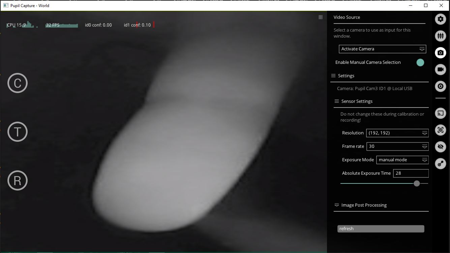Click the Video Source heading
450x253 pixels.
(347, 17)
